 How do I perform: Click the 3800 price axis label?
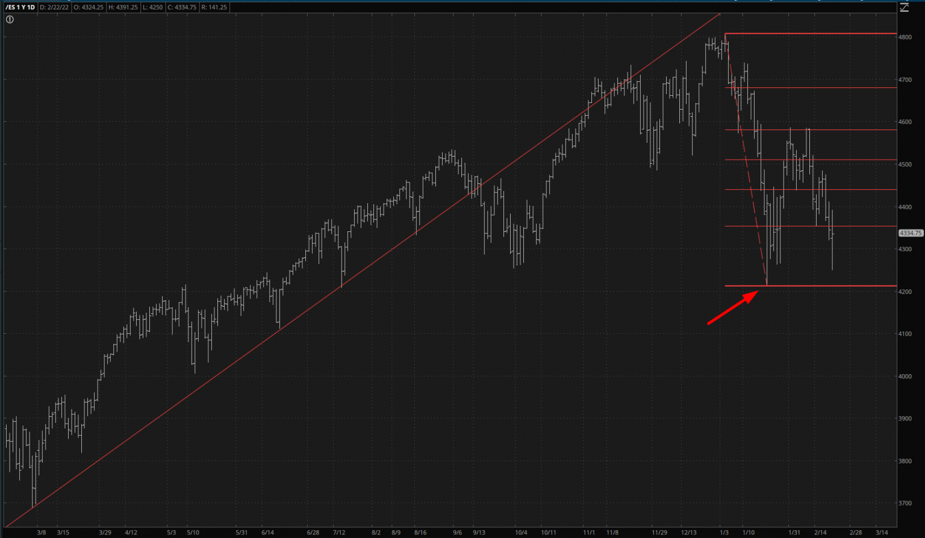tap(905, 461)
